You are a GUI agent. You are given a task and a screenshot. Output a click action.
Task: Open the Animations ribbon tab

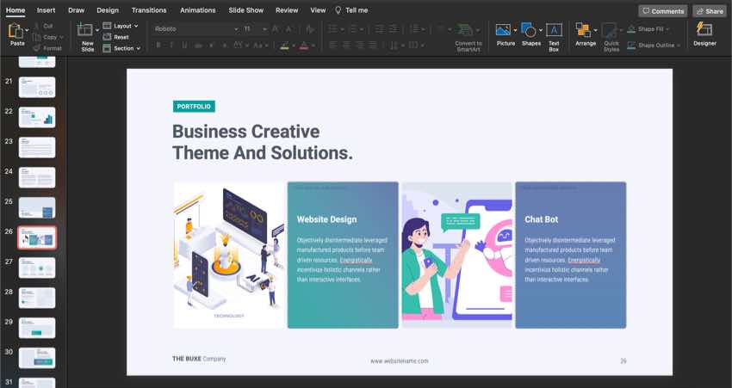[x=198, y=9]
